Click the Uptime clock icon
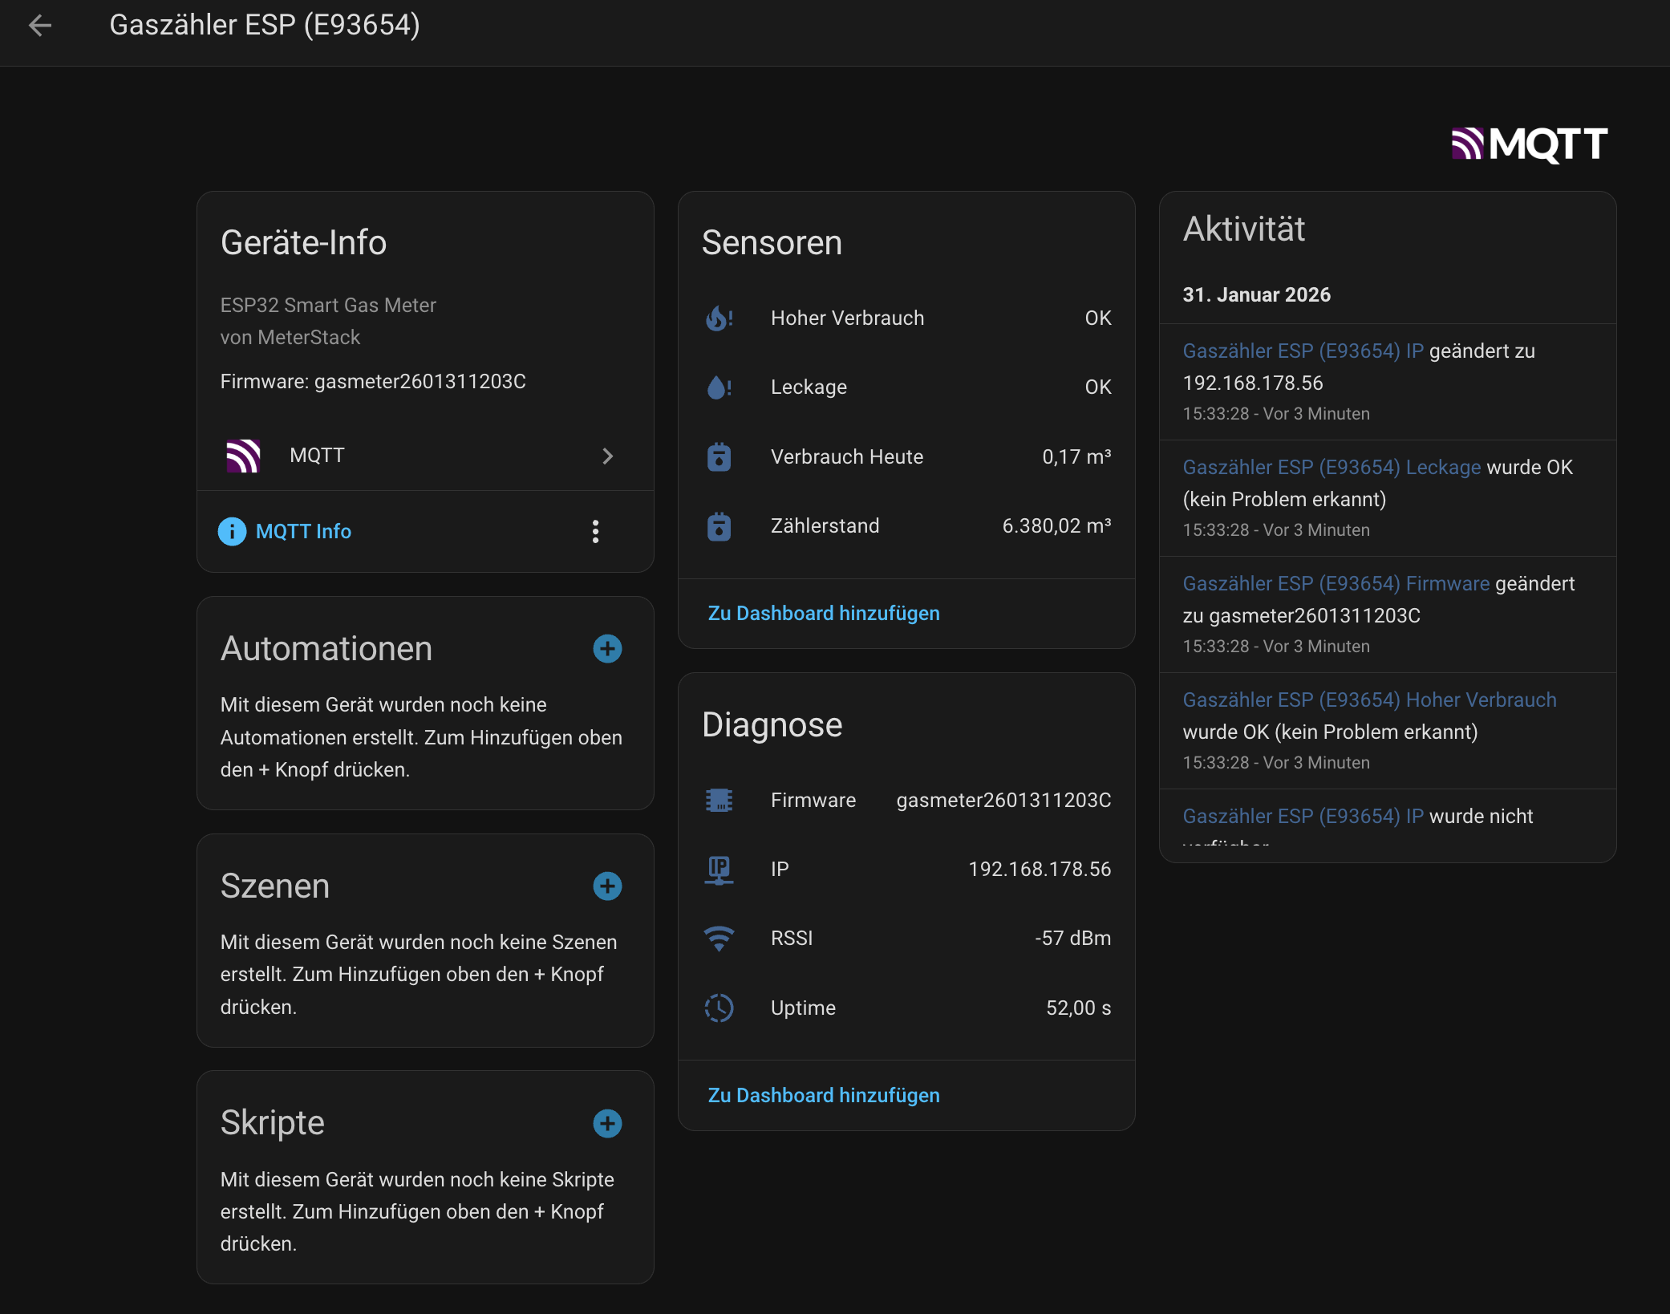 tap(719, 1008)
